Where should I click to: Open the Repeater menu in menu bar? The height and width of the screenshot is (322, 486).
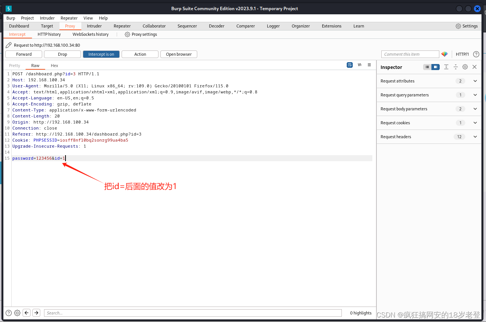pyautogui.click(x=69, y=18)
